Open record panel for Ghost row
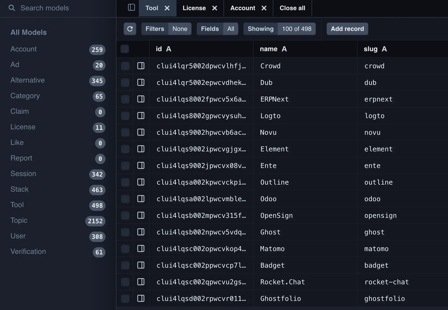Screen dimensions: 448x310 pyautogui.click(x=141, y=232)
